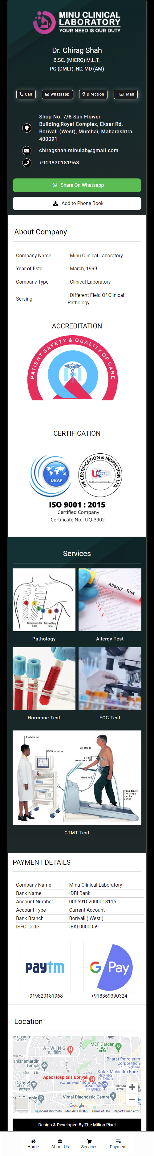The height and width of the screenshot is (1156, 154).
Task: Click the location pin icon beside address
Action: point(27,128)
